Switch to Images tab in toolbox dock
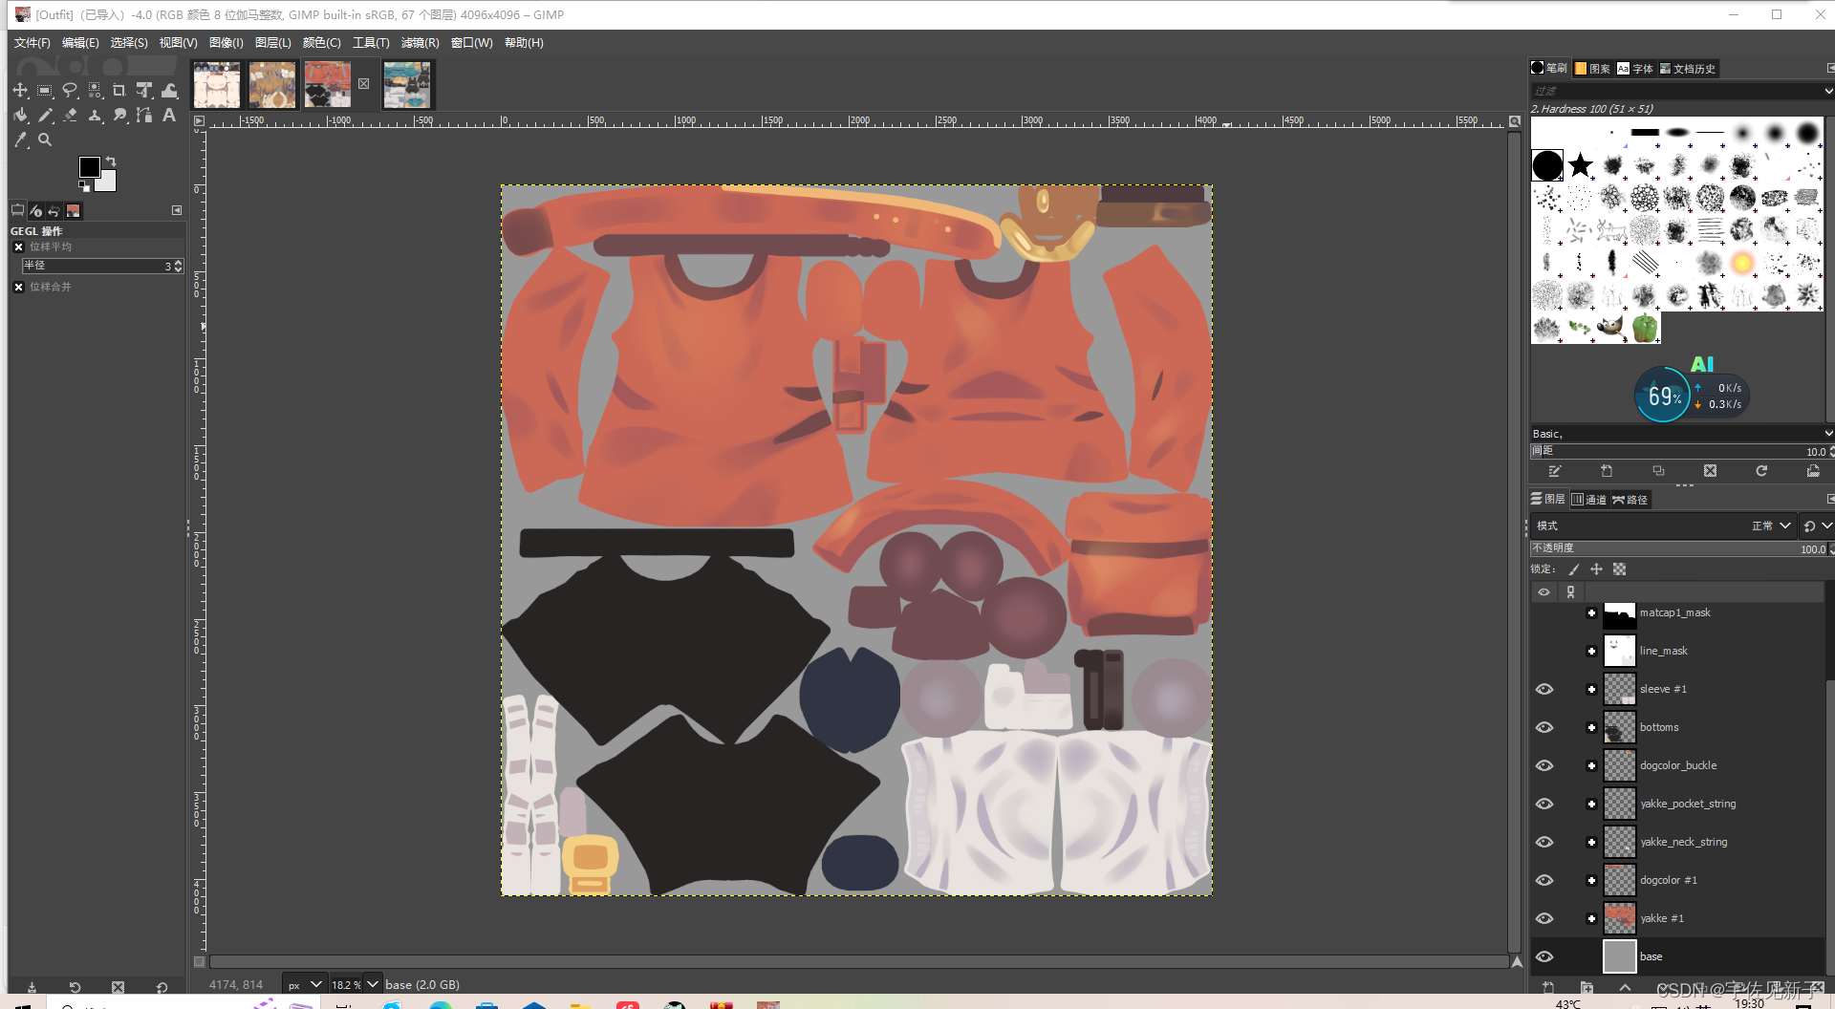Image resolution: width=1835 pixels, height=1009 pixels. [x=73, y=210]
